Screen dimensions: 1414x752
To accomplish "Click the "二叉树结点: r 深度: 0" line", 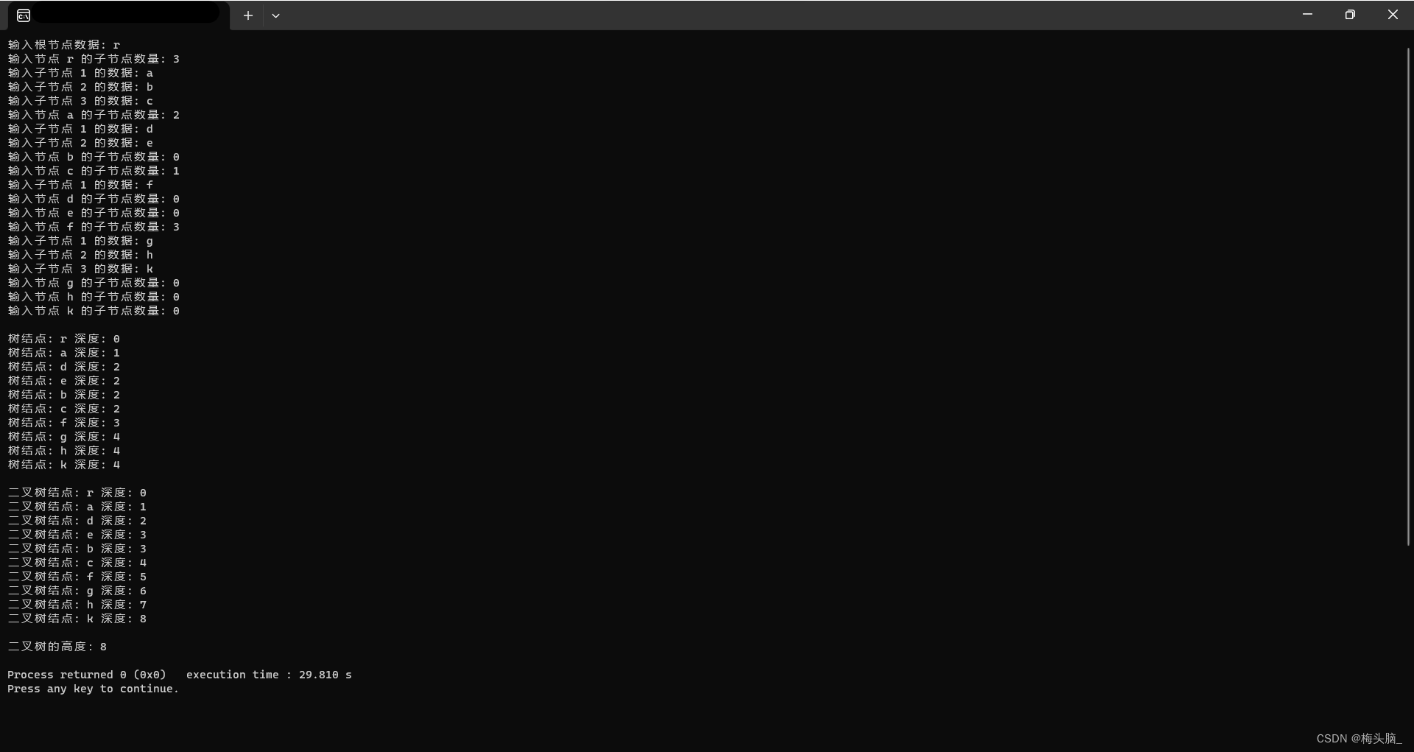I will (77, 493).
